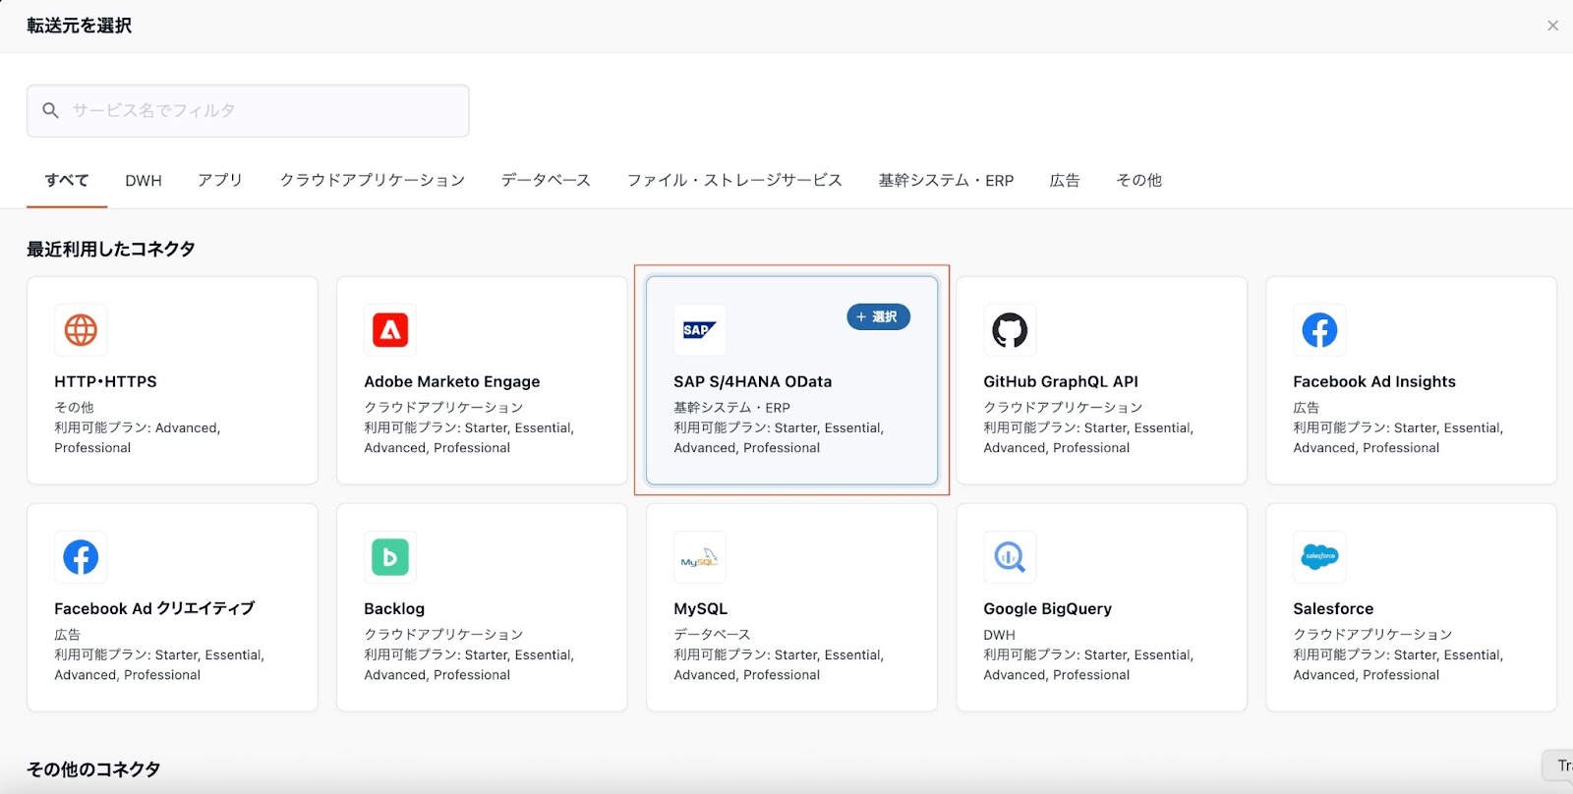Screen dimensions: 1573x794
Task: Pick the Facebook Ad Insights title
Action: [1374, 381]
